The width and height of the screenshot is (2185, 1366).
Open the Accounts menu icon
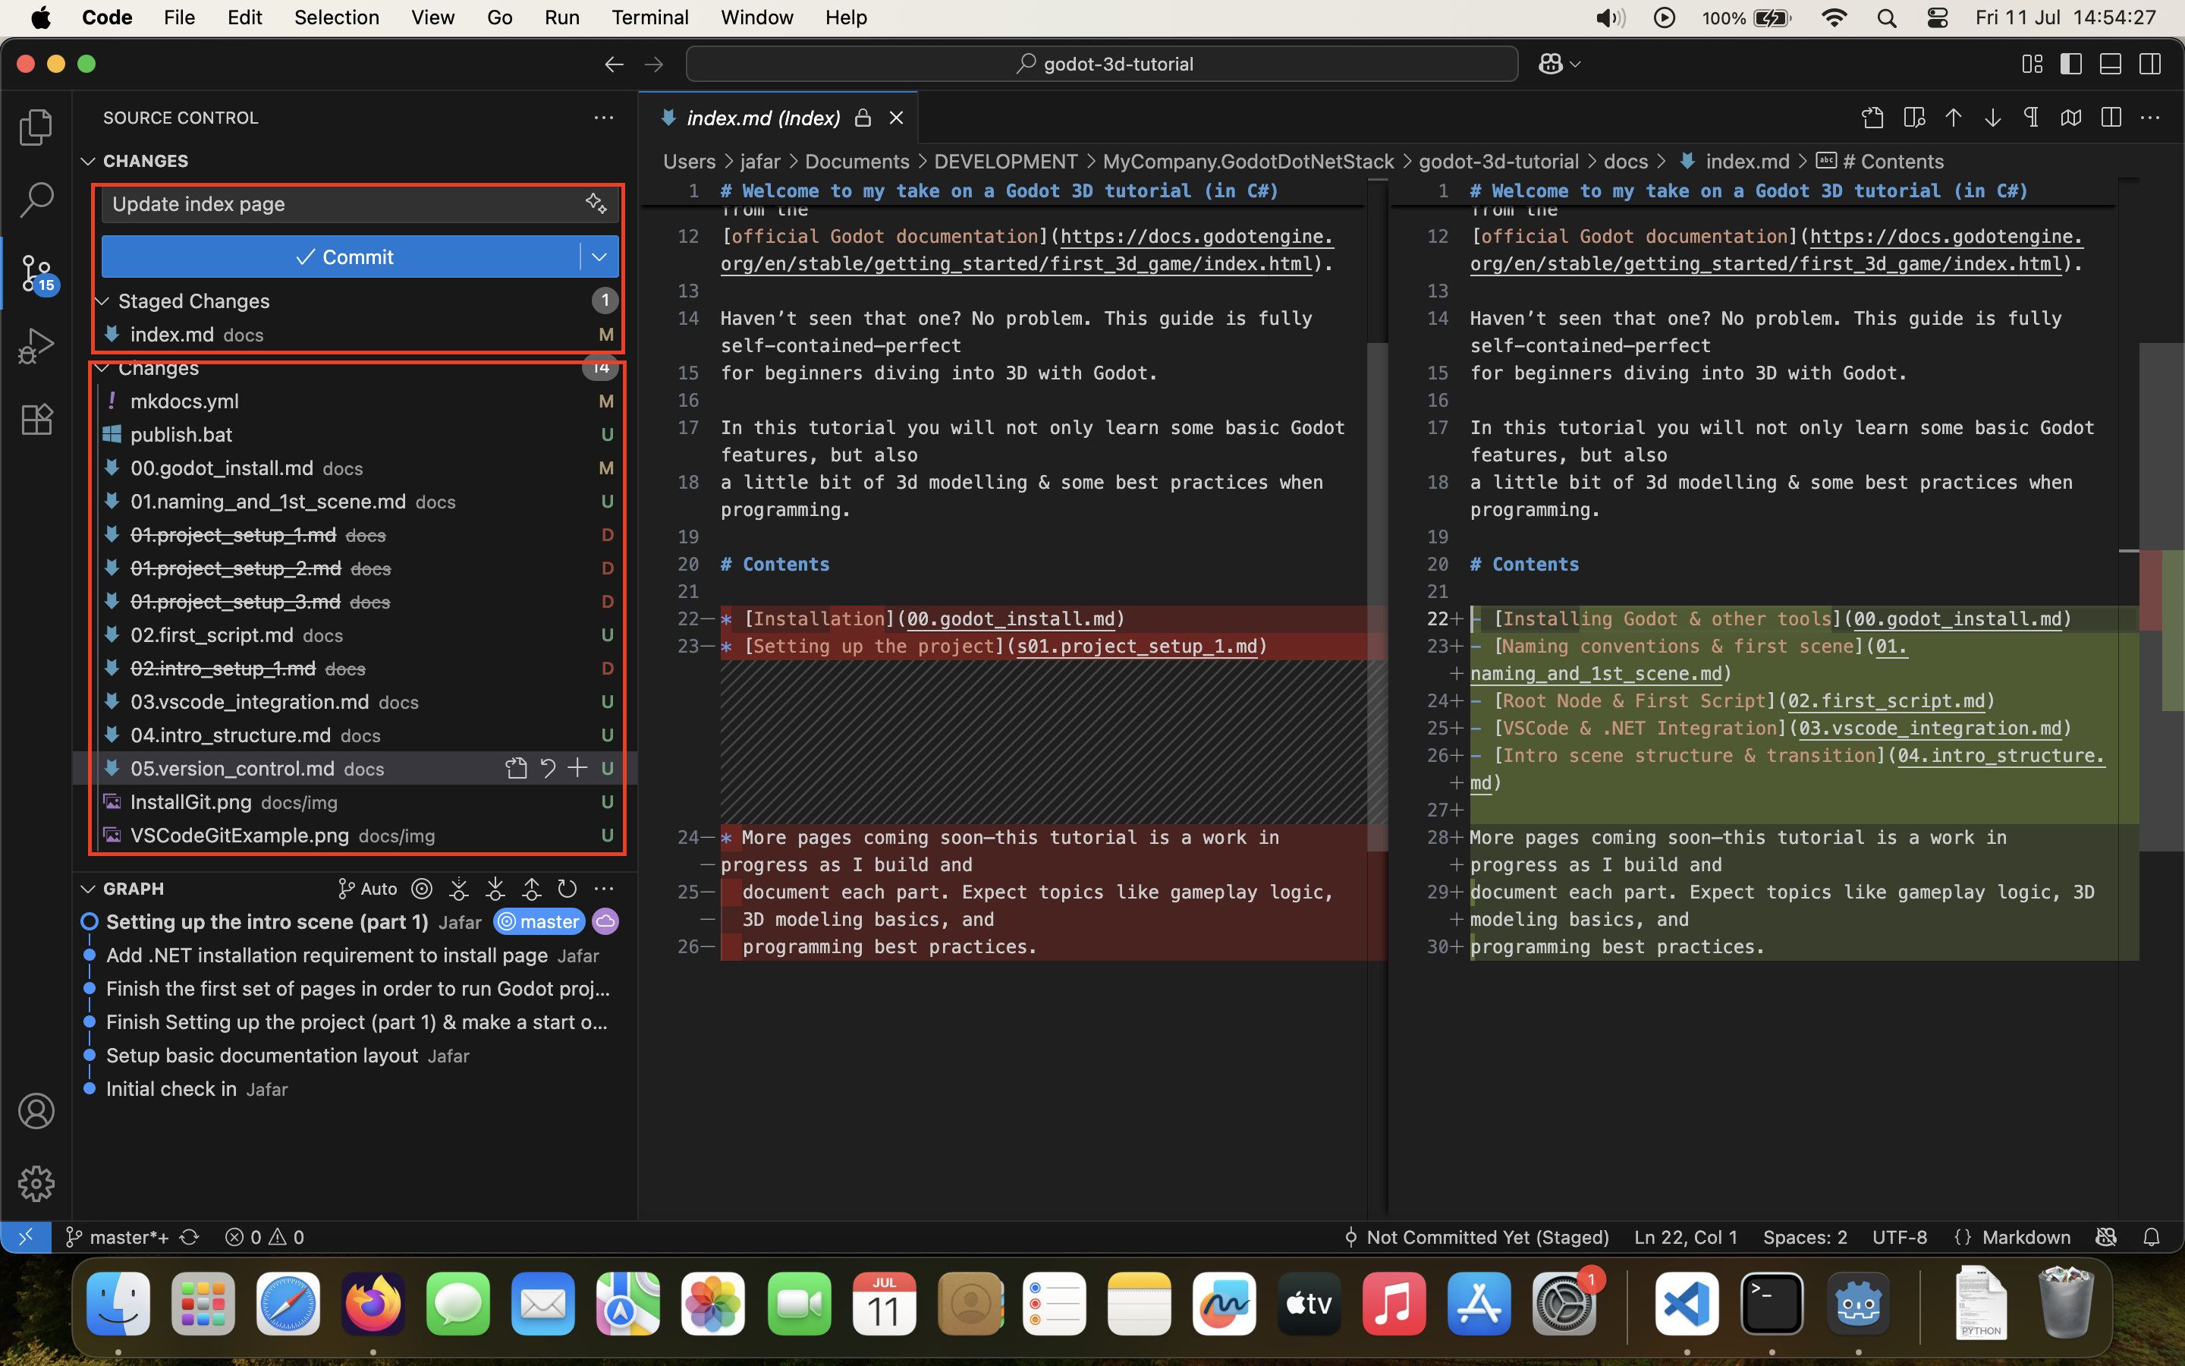(36, 1111)
